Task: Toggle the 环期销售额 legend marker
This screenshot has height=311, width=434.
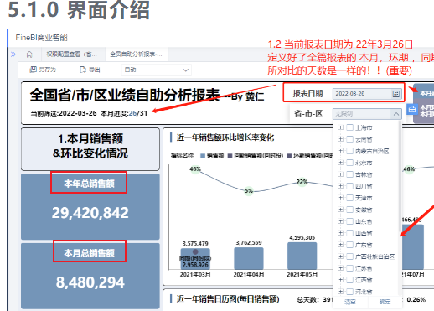Action: point(289,156)
